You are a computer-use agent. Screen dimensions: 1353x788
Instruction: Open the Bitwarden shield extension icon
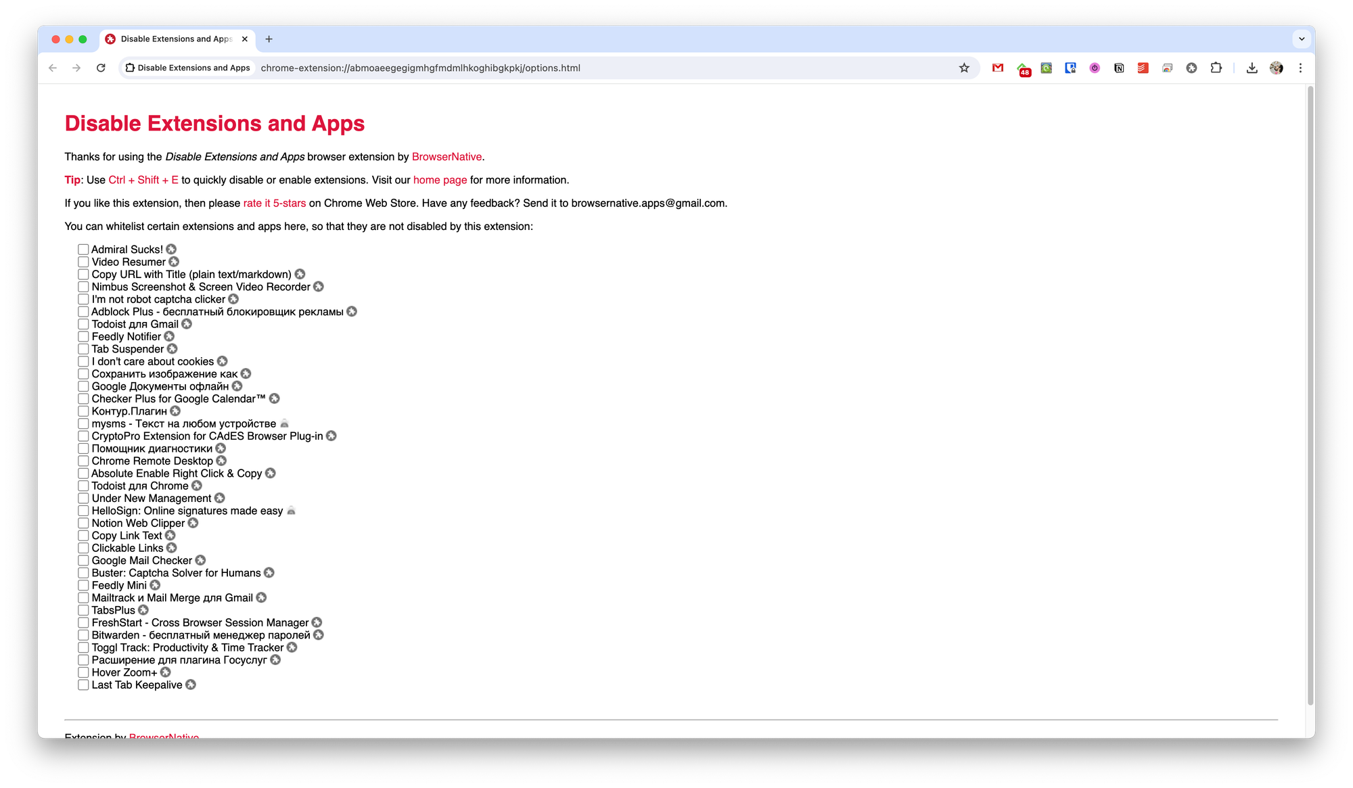point(1070,68)
